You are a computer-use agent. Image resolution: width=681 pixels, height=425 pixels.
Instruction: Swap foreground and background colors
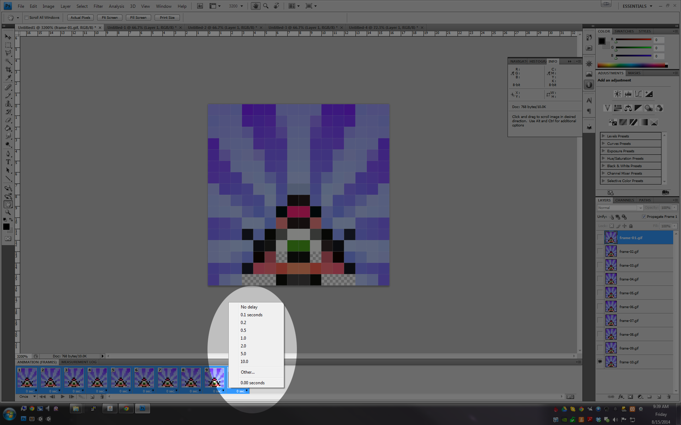(x=11, y=220)
